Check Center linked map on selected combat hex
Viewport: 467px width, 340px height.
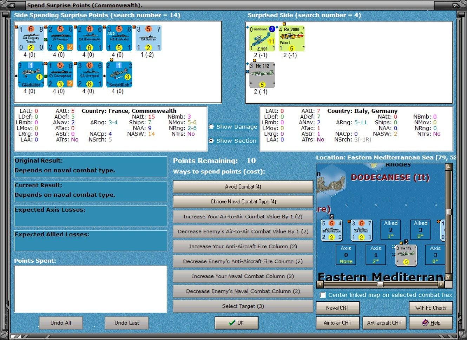386,295
